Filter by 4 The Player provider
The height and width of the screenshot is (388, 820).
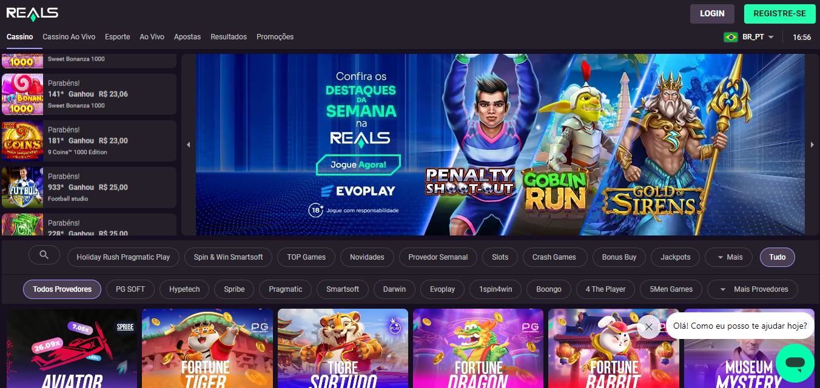tap(605, 289)
